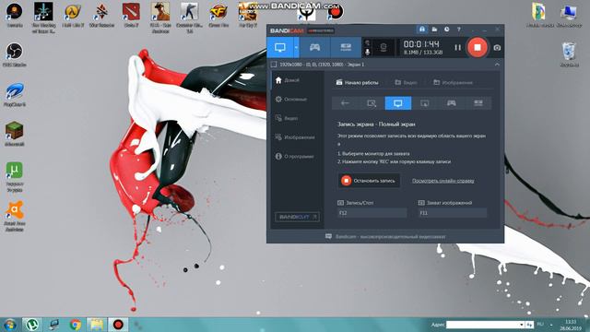Click the capture area info line 1920x1080
Image resolution: width=590 pixels, height=332 pixels.
tap(322, 65)
